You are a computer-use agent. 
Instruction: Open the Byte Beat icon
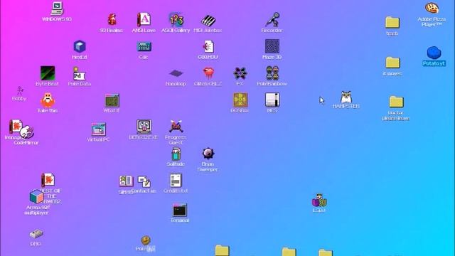point(48,73)
